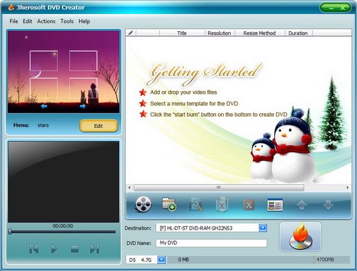Image resolution: width=357 pixels, height=271 pixels.
Task: Click the skip to next playback button
Action: [94, 249]
